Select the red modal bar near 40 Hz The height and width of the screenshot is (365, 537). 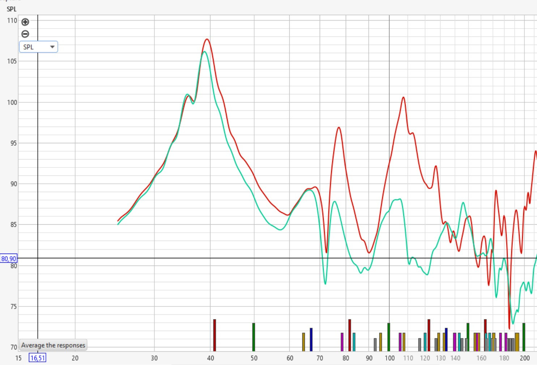pos(214,335)
